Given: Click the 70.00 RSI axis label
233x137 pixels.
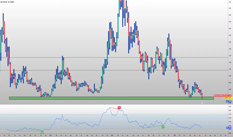Looking at the screenshot, I should pyautogui.click(x=230, y=114).
